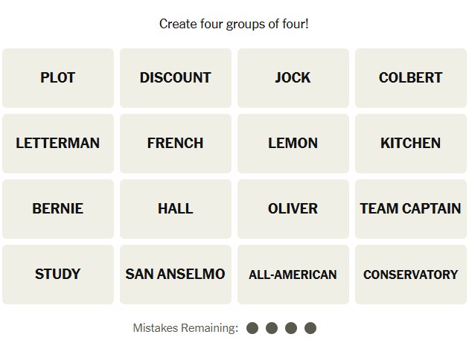Select the DISCOUNT tile
Viewport: 469px width, 340px height.
176,78
